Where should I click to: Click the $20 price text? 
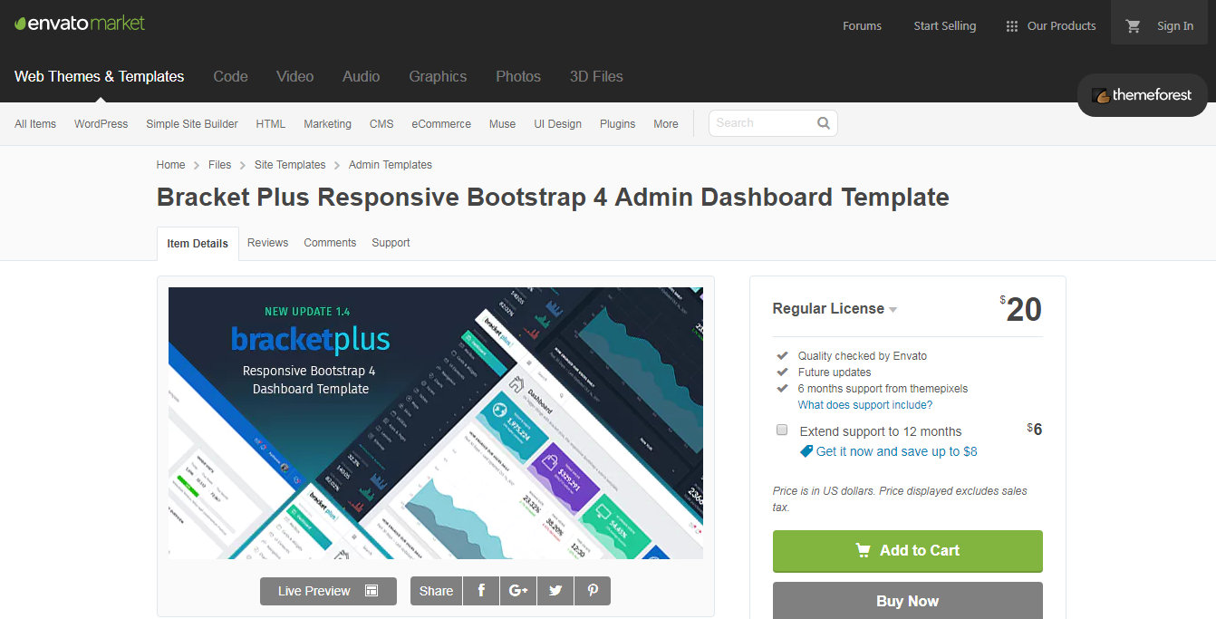click(1021, 309)
